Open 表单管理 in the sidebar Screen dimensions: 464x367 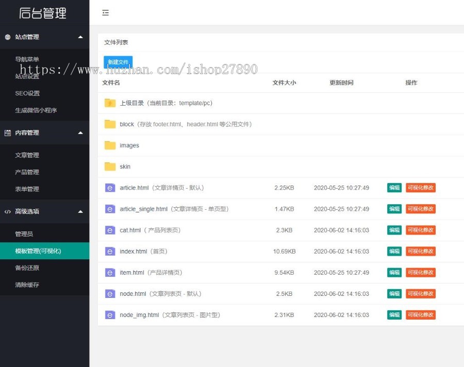(27, 189)
